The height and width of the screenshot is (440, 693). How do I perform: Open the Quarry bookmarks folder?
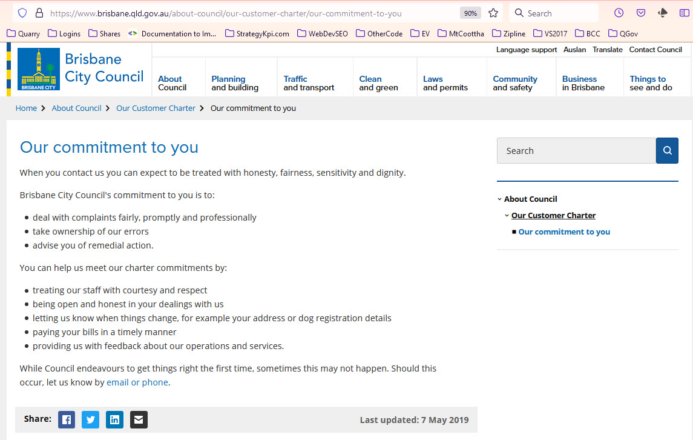click(x=24, y=34)
